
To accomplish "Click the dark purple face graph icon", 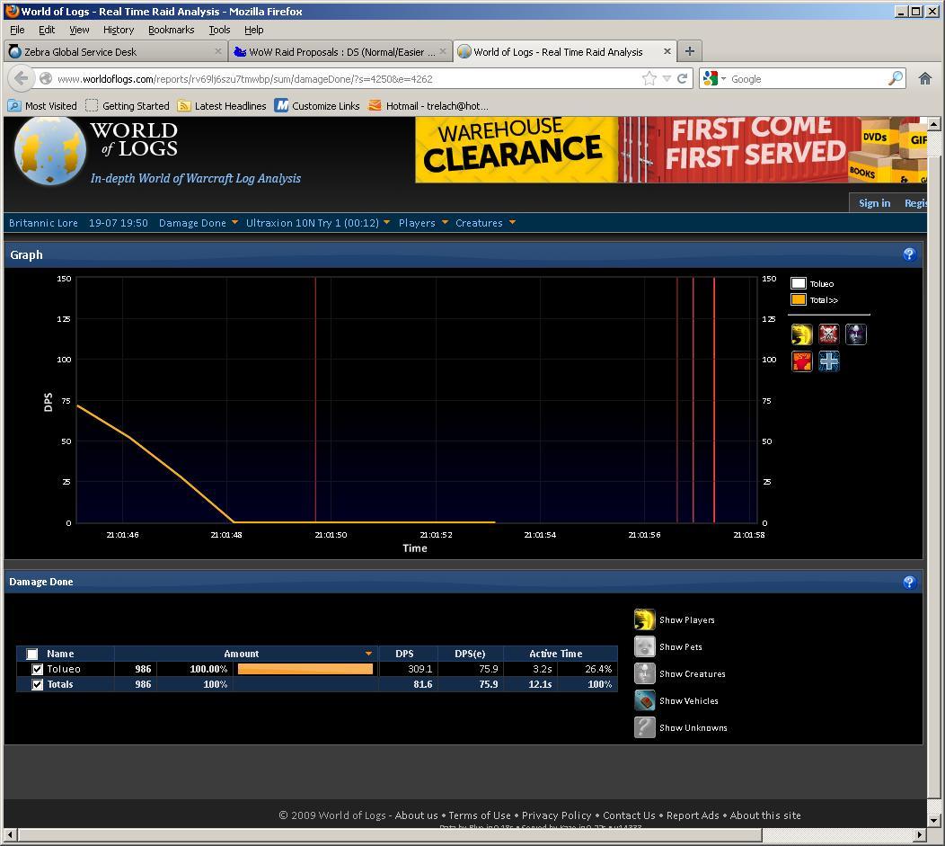I will click(x=856, y=335).
